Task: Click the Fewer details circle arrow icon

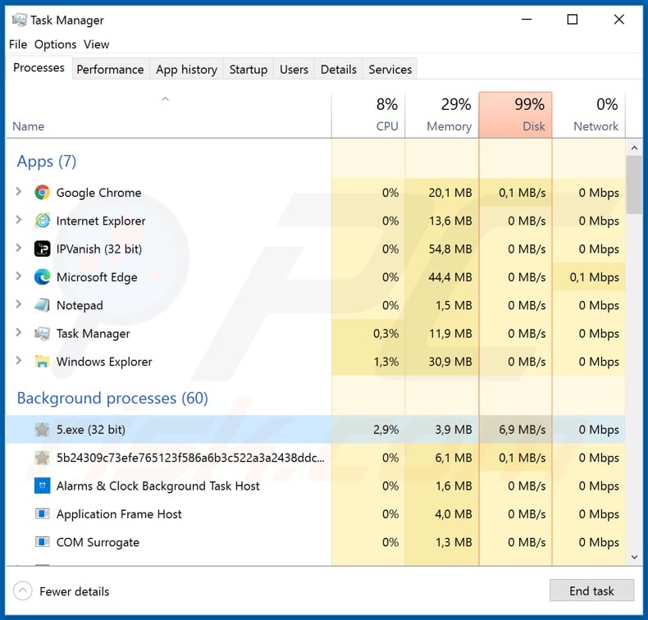Action: coord(23,591)
